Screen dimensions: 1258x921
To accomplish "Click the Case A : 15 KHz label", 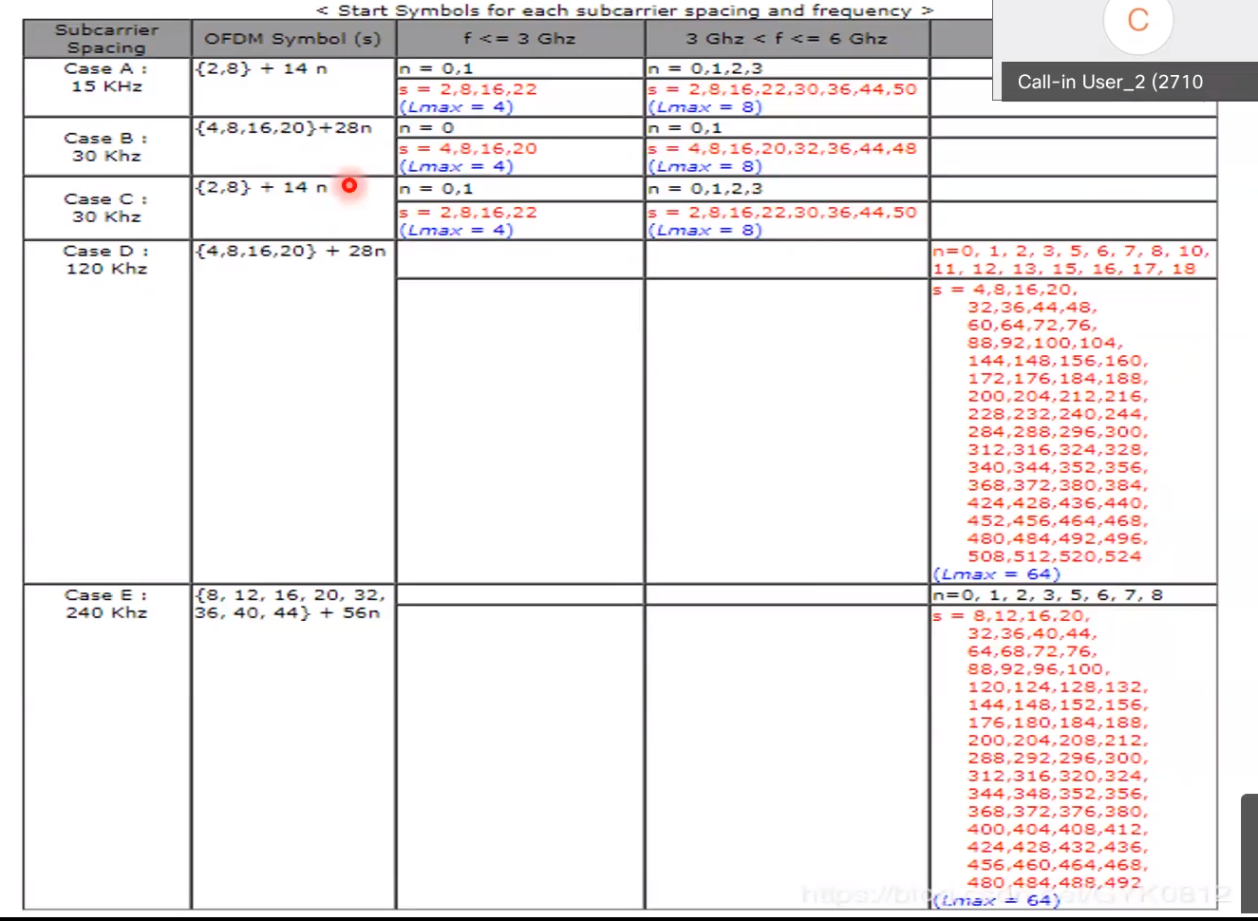I will [x=104, y=77].
